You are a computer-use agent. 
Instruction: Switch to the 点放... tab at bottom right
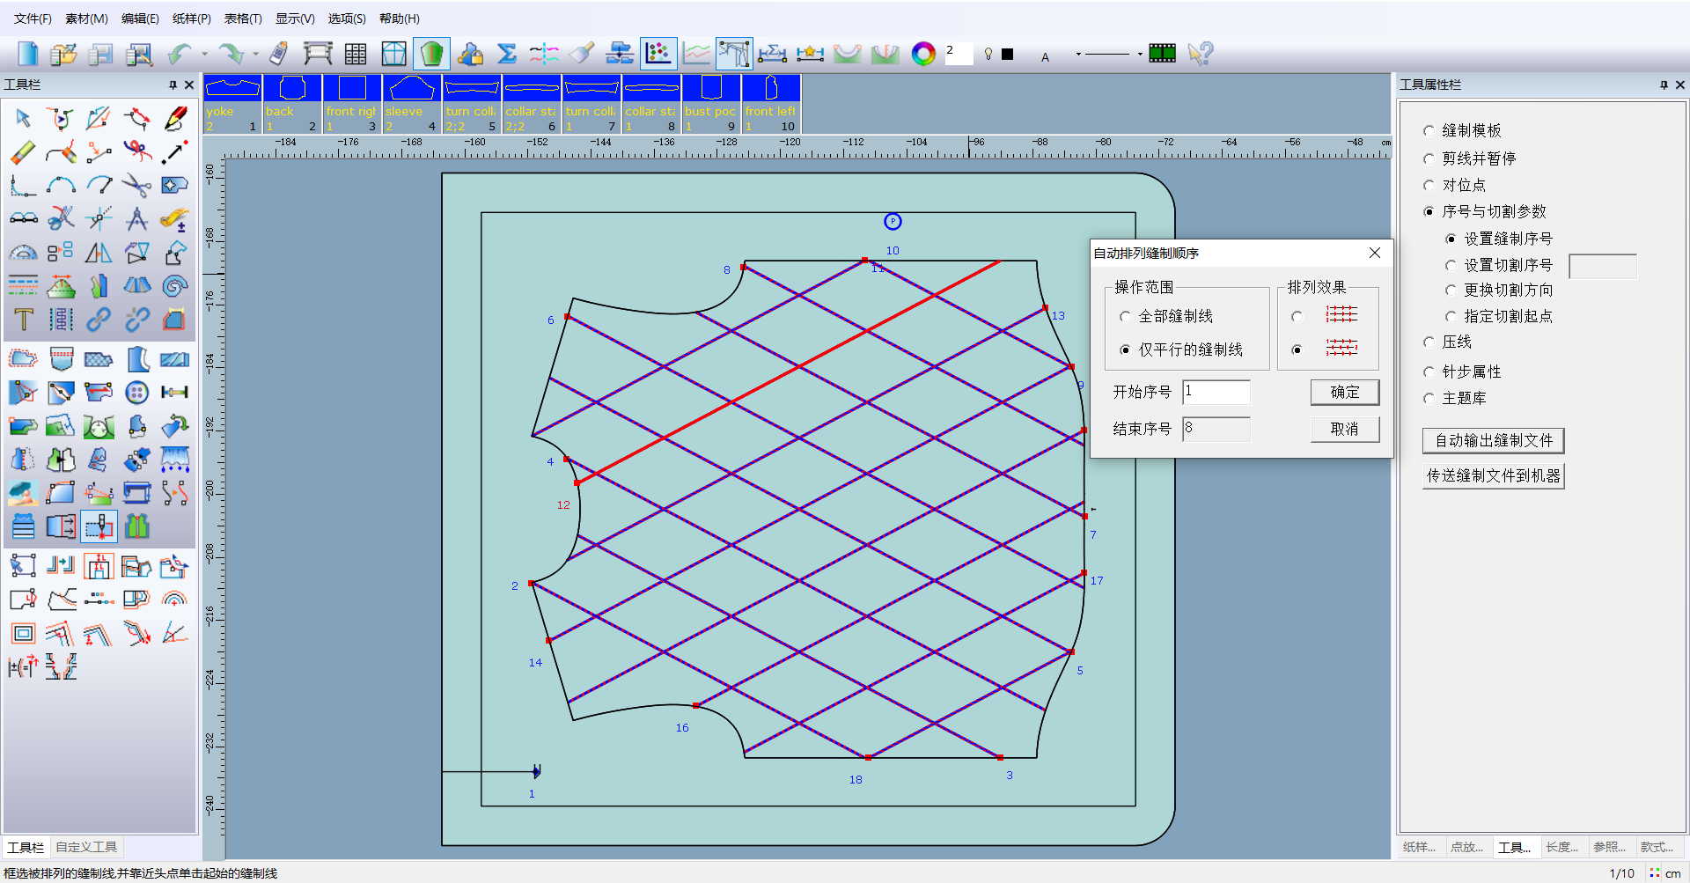(x=1466, y=847)
